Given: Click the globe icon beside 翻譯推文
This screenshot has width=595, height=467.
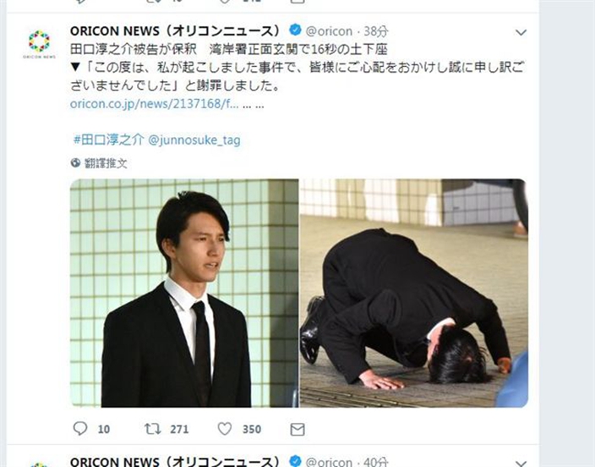Looking at the screenshot, I should click(x=75, y=162).
